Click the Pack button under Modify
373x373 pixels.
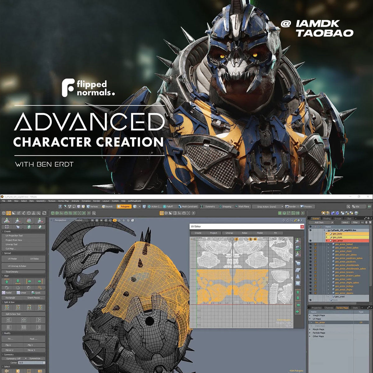tap(33, 339)
